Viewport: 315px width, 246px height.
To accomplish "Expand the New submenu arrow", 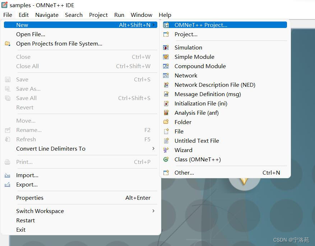I will click(x=153, y=25).
